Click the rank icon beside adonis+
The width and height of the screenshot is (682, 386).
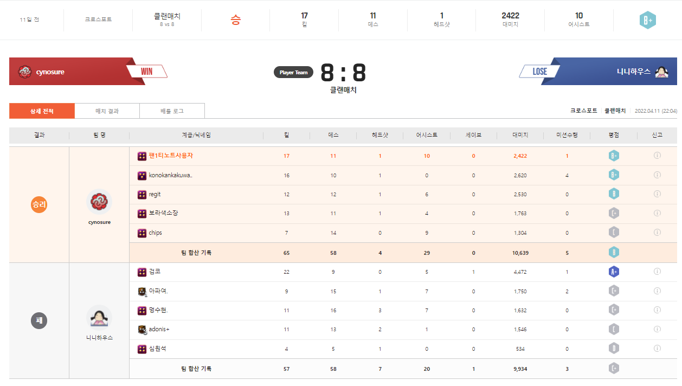(142, 330)
